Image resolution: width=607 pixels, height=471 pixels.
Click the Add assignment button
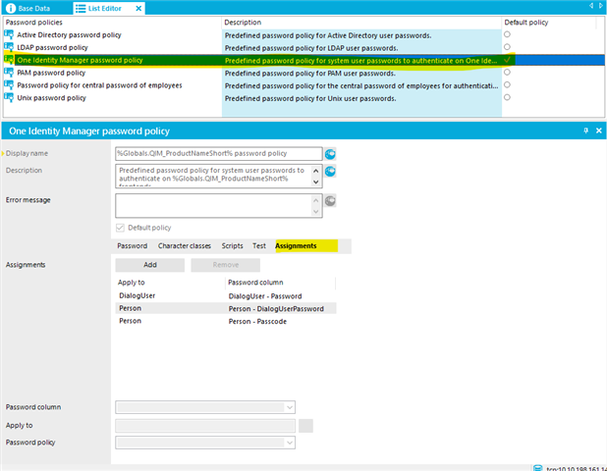(x=150, y=265)
